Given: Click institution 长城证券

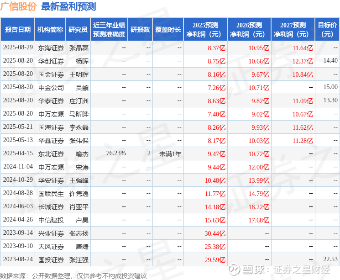Looking at the screenshot, I should coord(51,207).
